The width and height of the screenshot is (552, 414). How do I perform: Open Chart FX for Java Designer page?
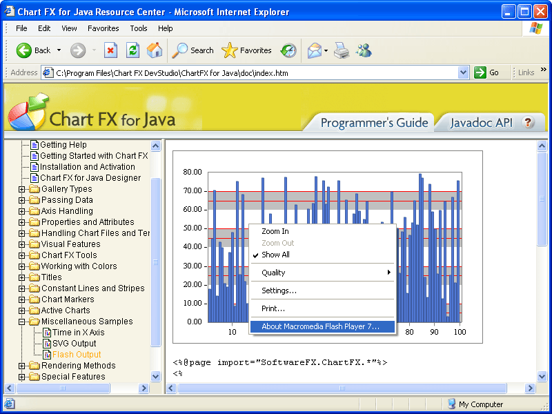(x=90, y=178)
